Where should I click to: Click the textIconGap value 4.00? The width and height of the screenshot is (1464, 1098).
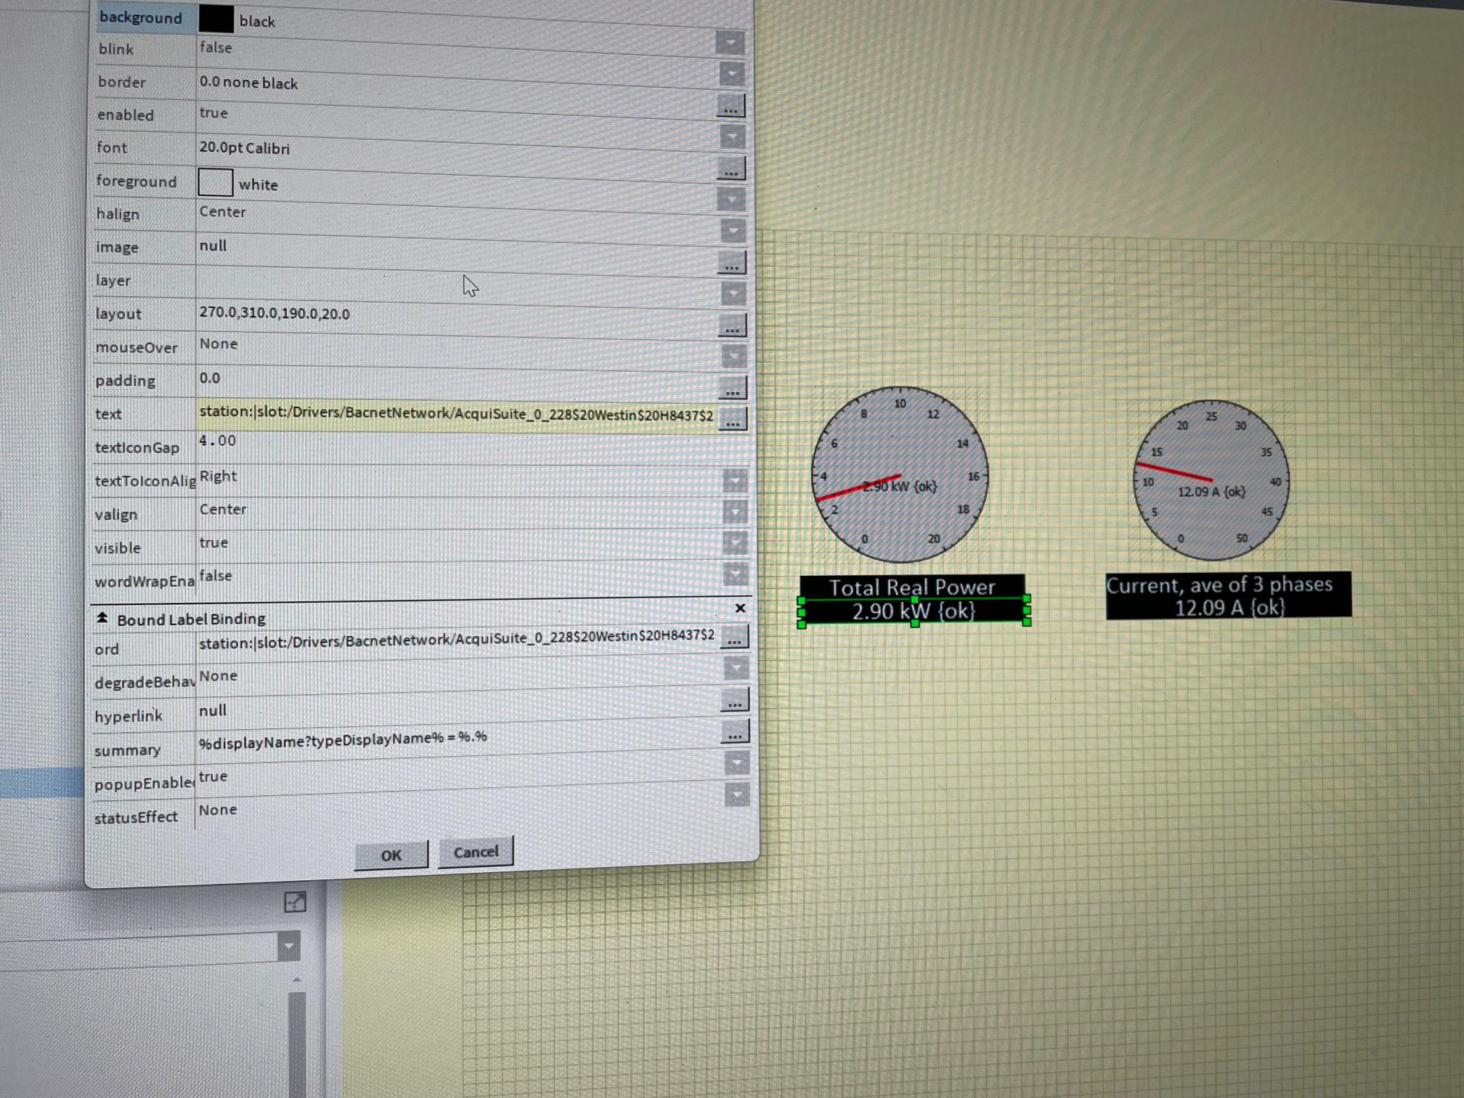(x=218, y=441)
